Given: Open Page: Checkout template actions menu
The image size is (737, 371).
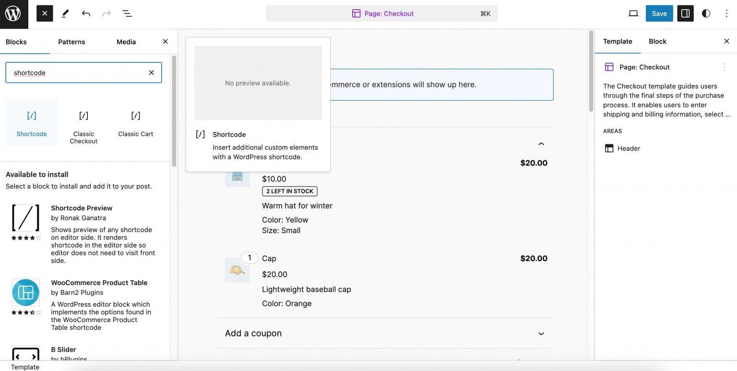Looking at the screenshot, I should pyautogui.click(x=725, y=67).
